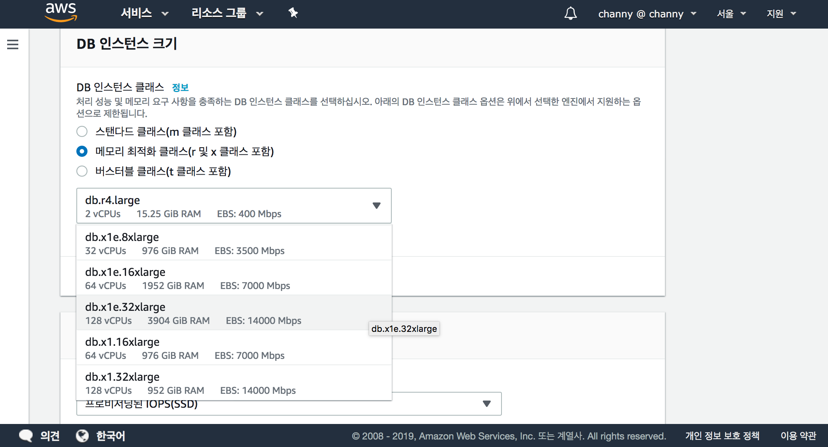
Task: Click the feedback speech bubble icon
Action: click(x=26, y=436)
